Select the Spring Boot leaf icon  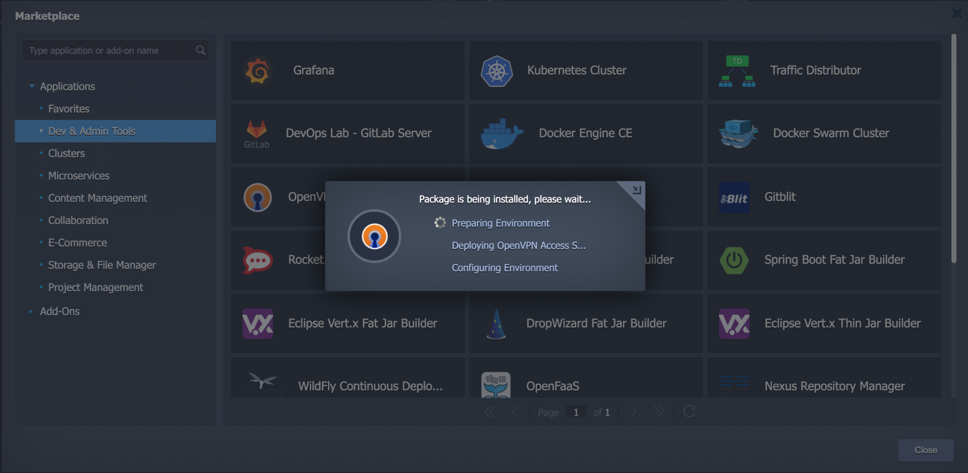pos(734,260)
